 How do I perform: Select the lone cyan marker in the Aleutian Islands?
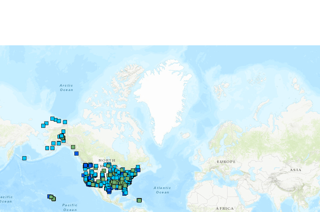pos(24,158)
